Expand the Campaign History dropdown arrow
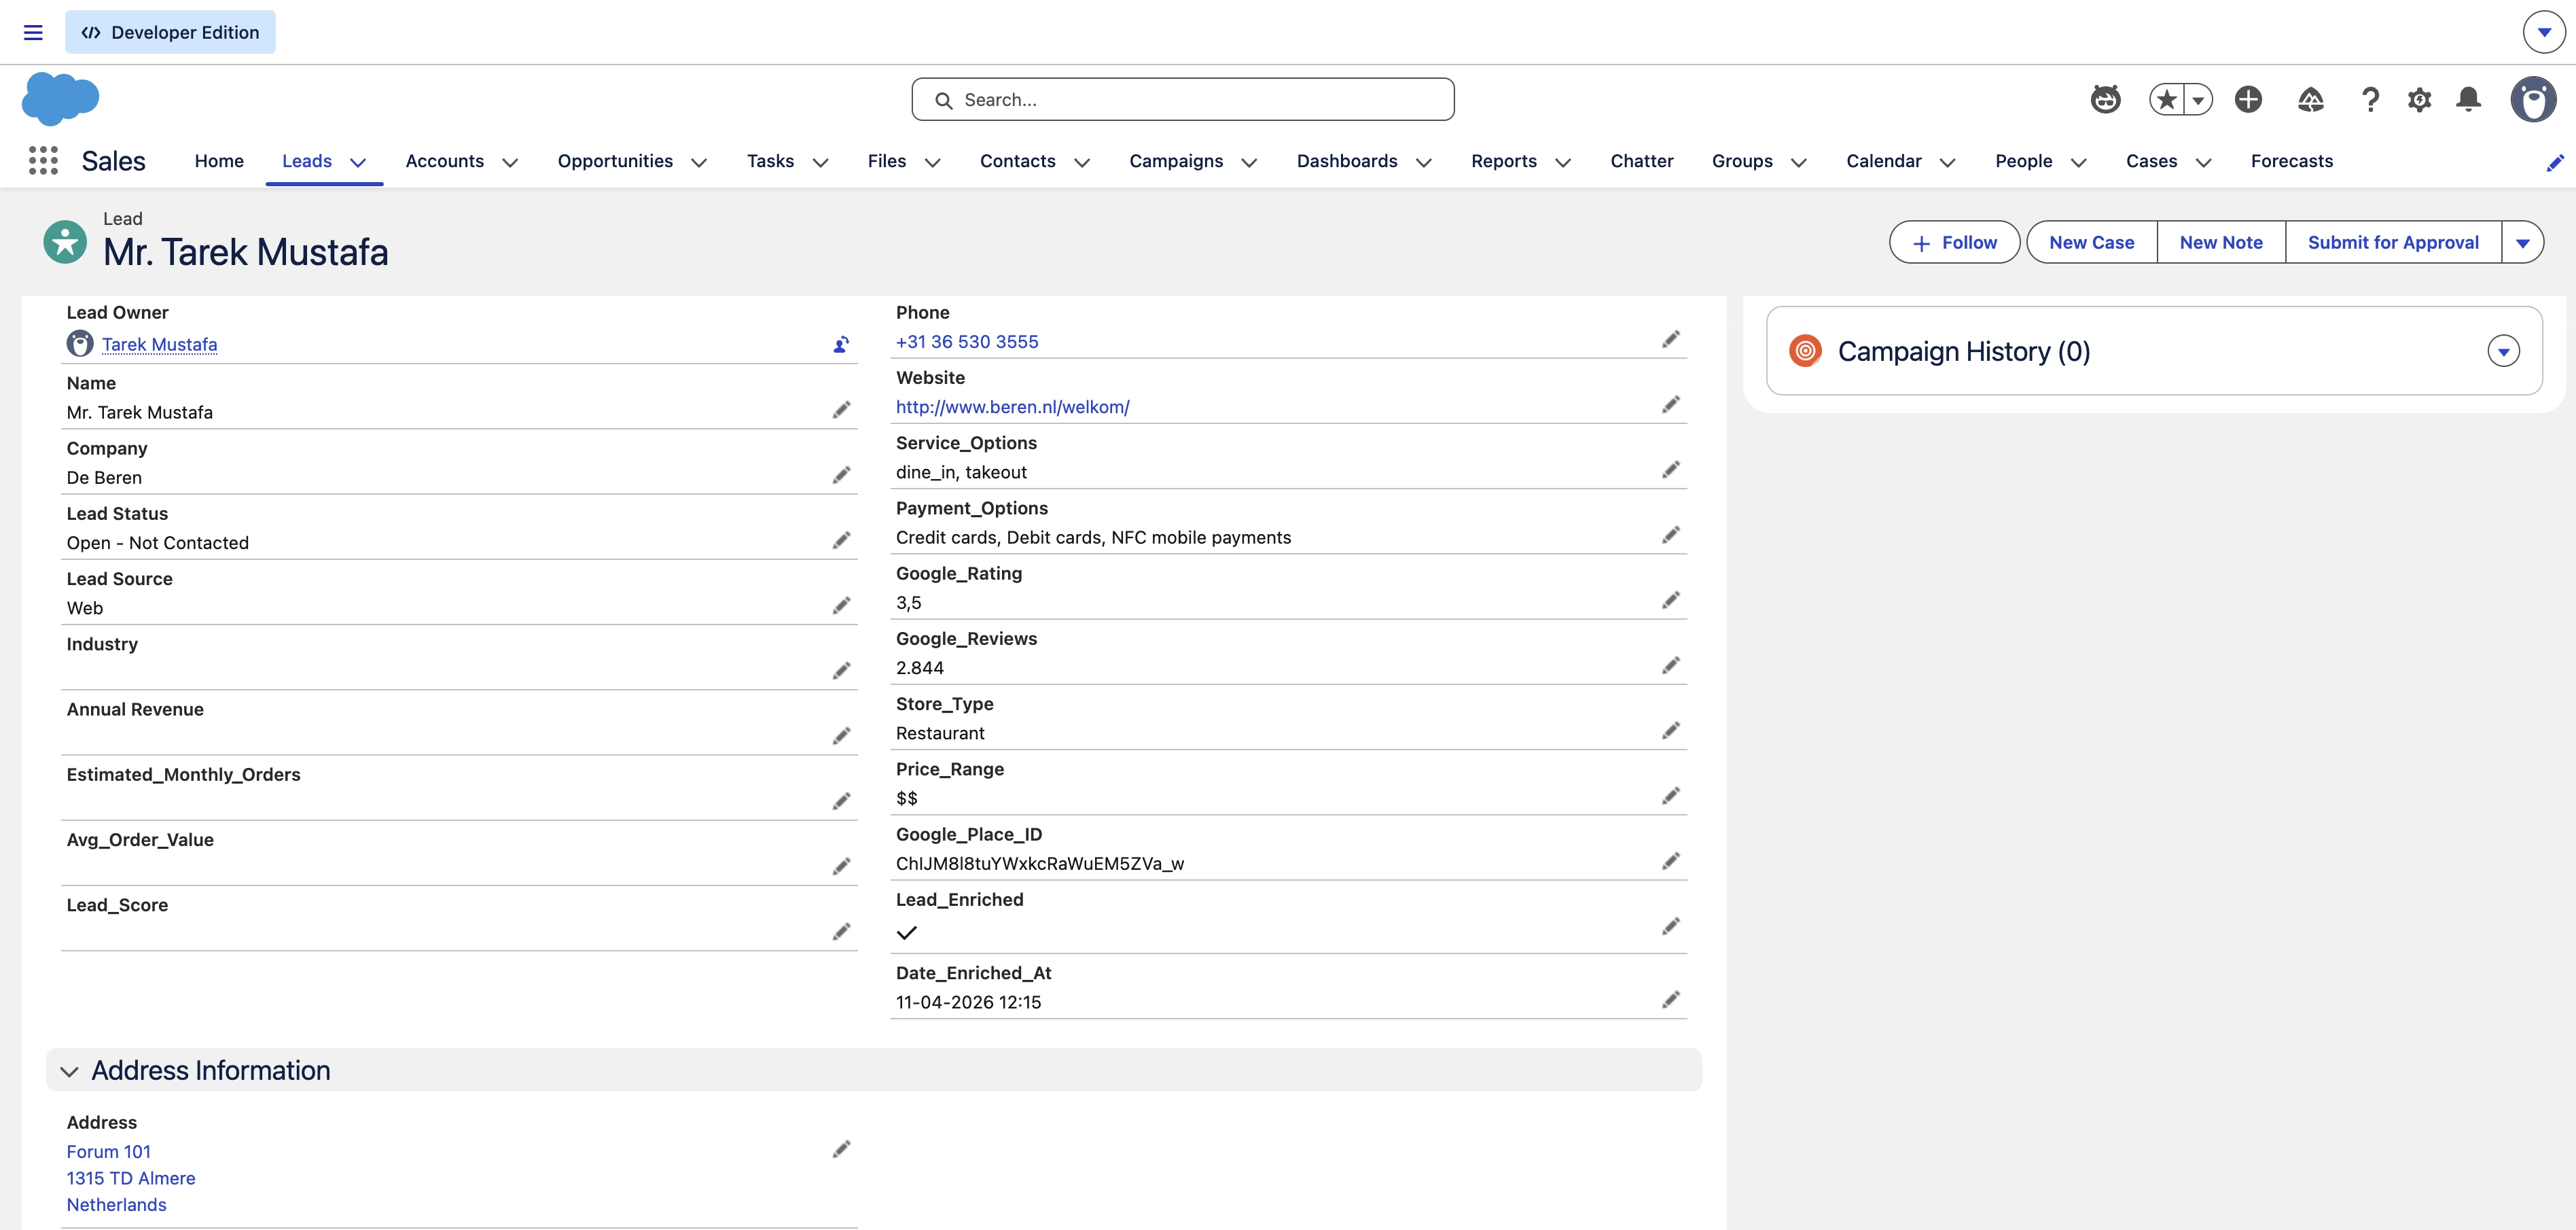The width and height of the screenshot is (2576, 1230). (x=2503, y=352)
